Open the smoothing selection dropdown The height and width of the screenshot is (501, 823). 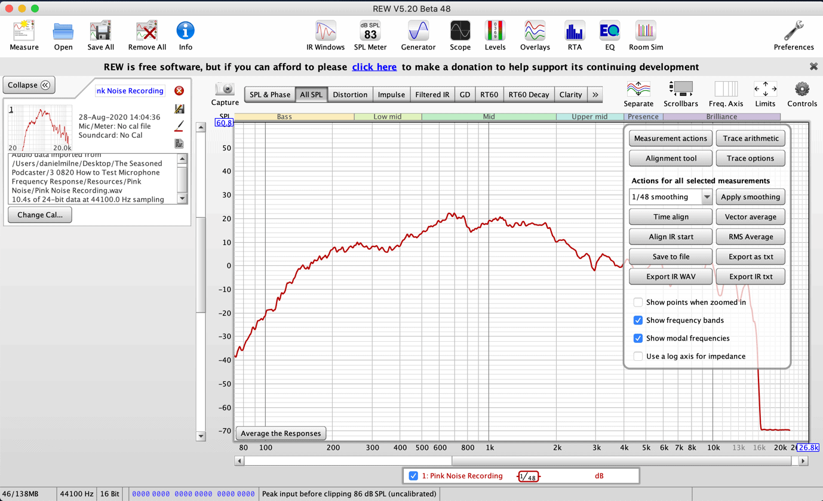point(705,197)
